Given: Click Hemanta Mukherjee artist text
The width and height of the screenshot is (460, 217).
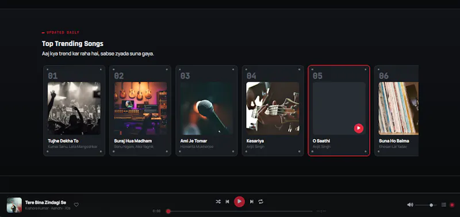Looking at the screenshot, I should (x=197, y=147).
